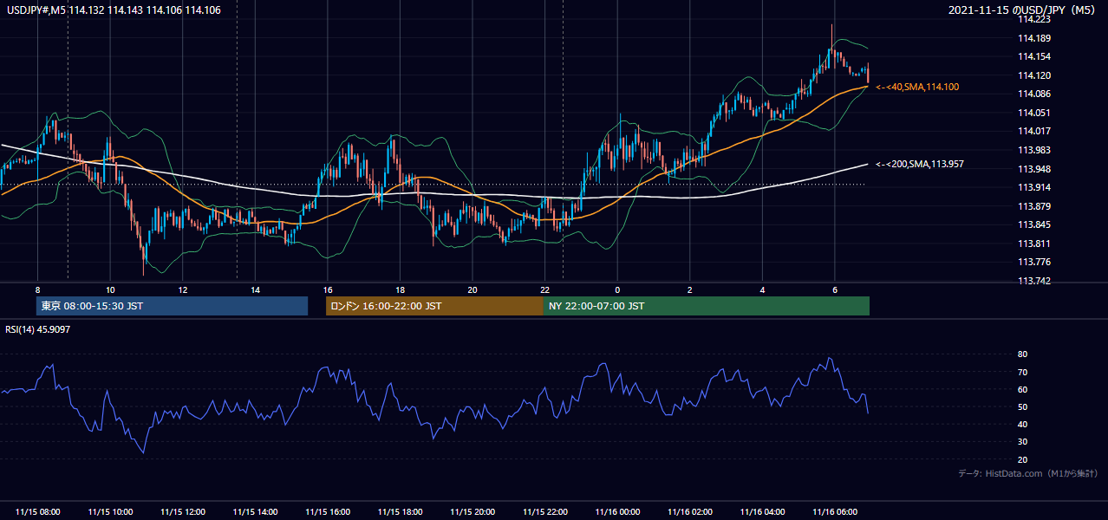Click the 114.017 price axis label
Screen dimensions: 1108x520
(1034, 132)
